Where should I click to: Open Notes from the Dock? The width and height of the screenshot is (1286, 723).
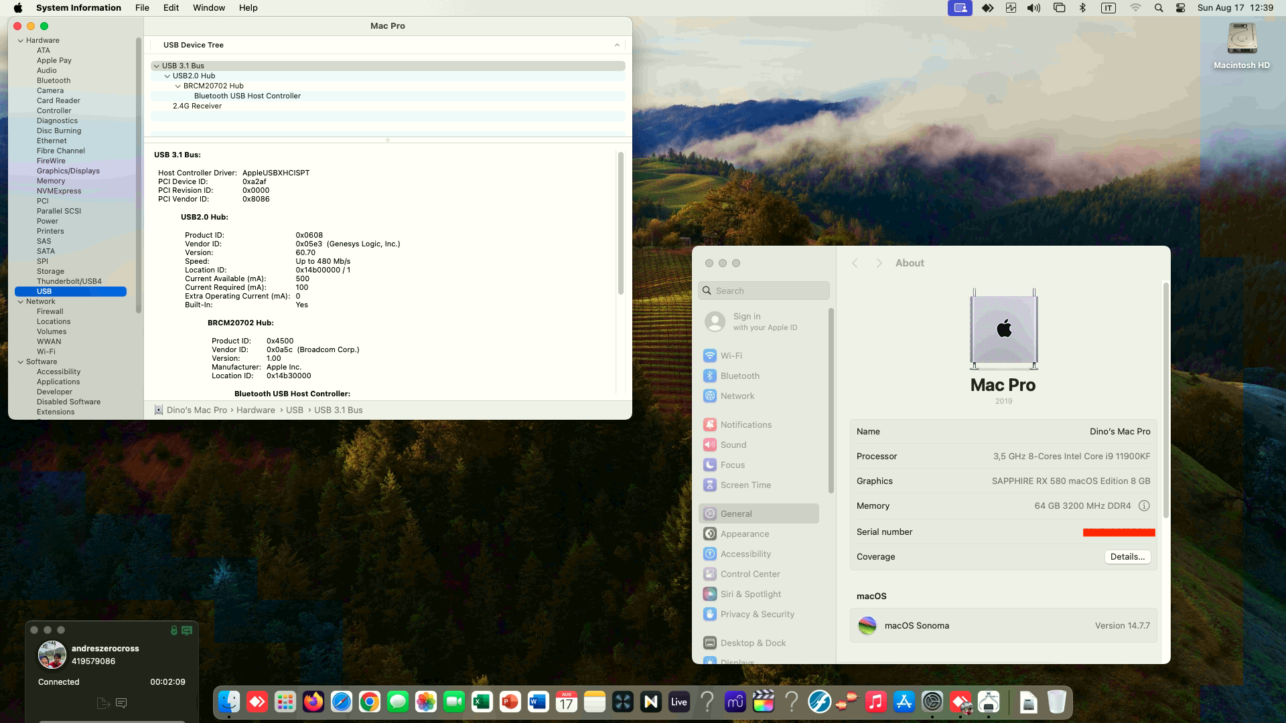click(x=595, y=702)
